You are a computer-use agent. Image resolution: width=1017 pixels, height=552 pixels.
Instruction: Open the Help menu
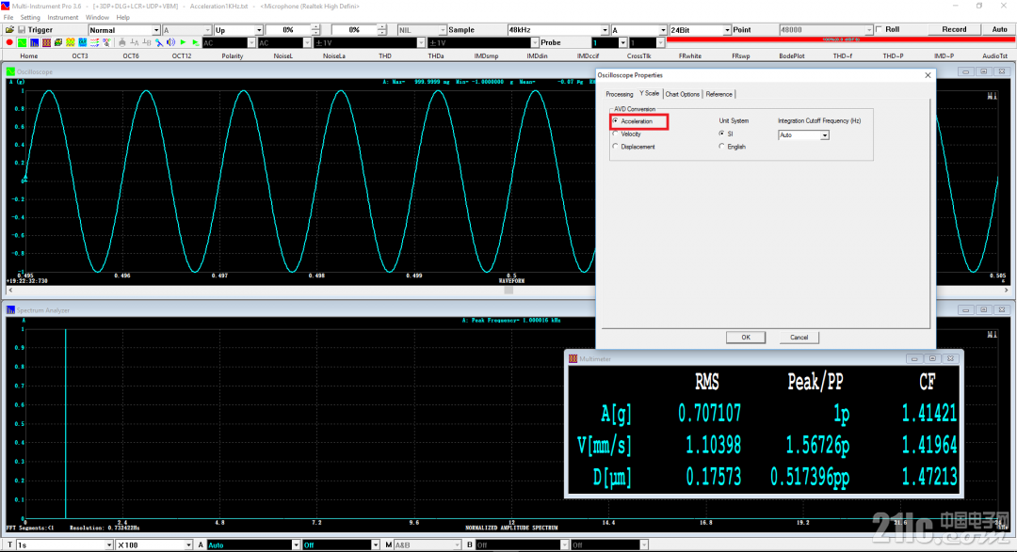tap(122, 18)
